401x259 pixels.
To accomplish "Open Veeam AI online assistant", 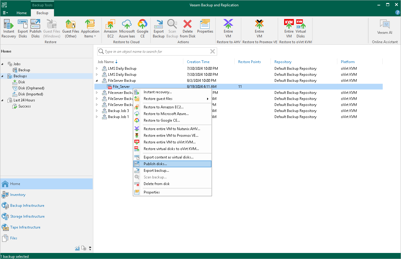I will click(x=385, y=27).
